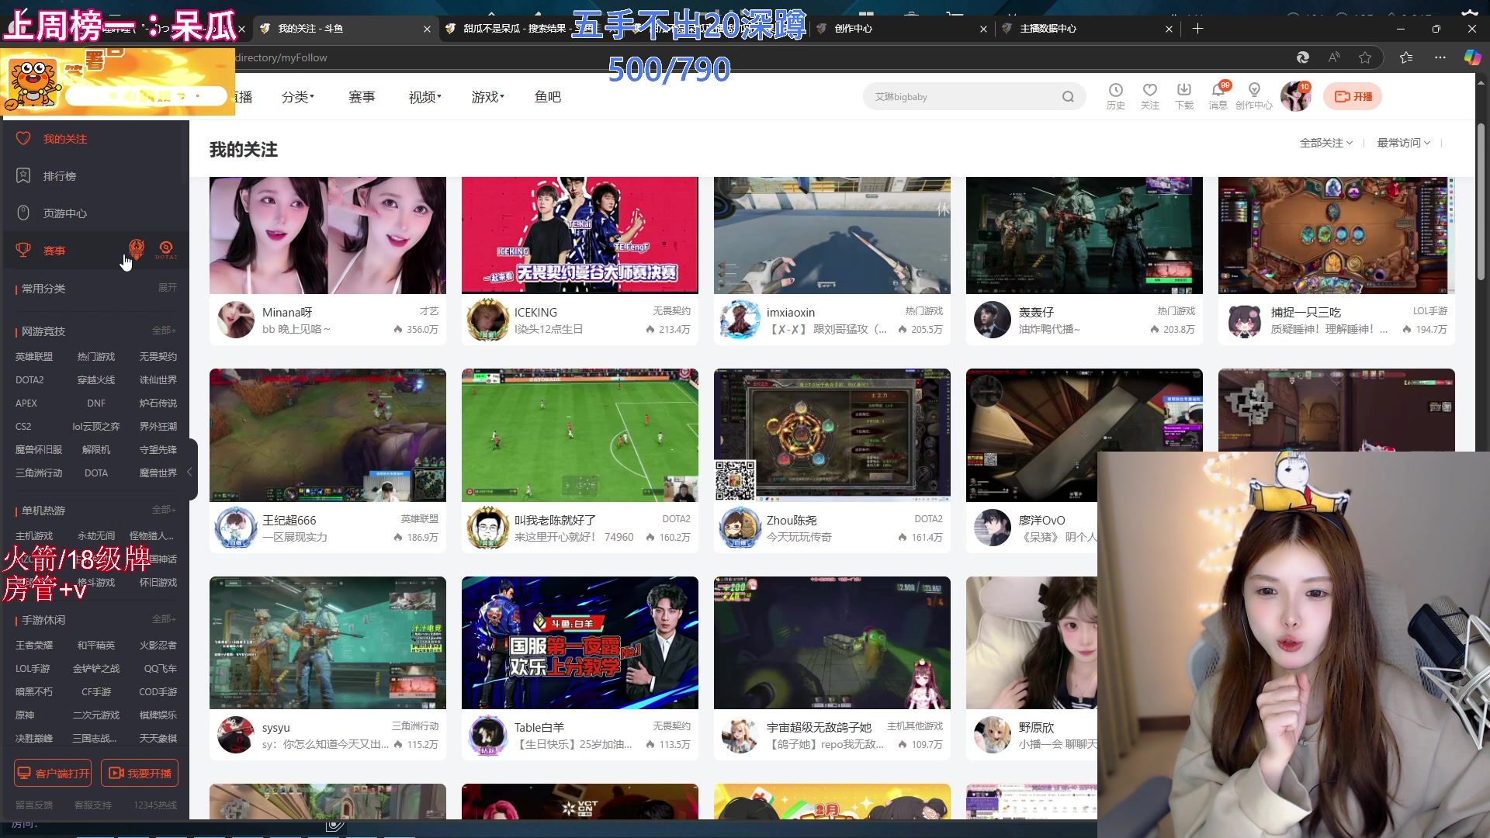The height and width of the screenshot is (838, 1490).
Task: Click the read aloud icon in address bar
Action: 1334,57
